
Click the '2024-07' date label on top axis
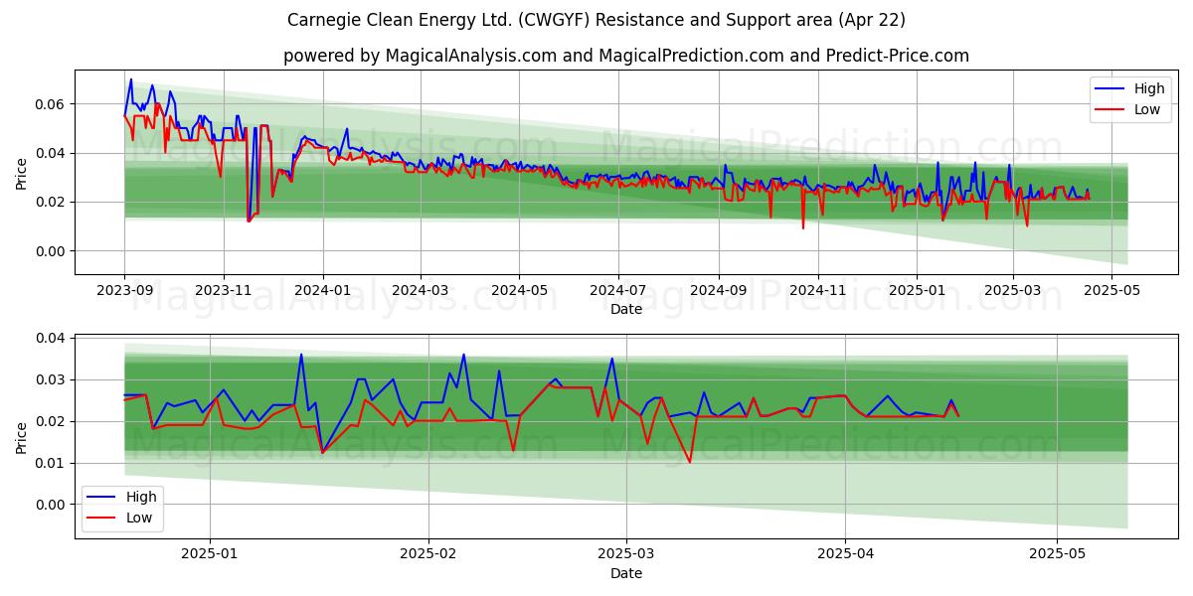[619, 291]
